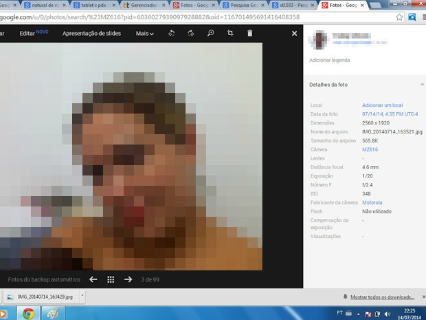The height and width of the screenshot is (320, 426).
Task: Rotate the photo left
Action: (x=172, y=33)
